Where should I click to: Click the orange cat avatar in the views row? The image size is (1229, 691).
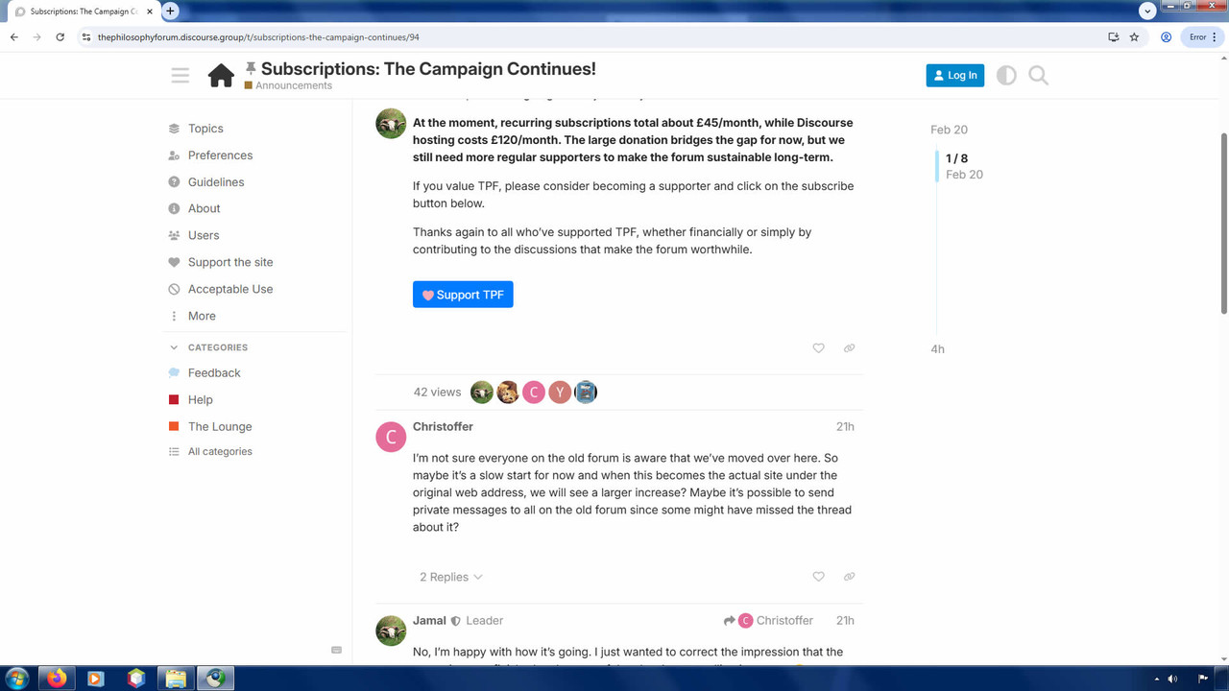point(508,392)
